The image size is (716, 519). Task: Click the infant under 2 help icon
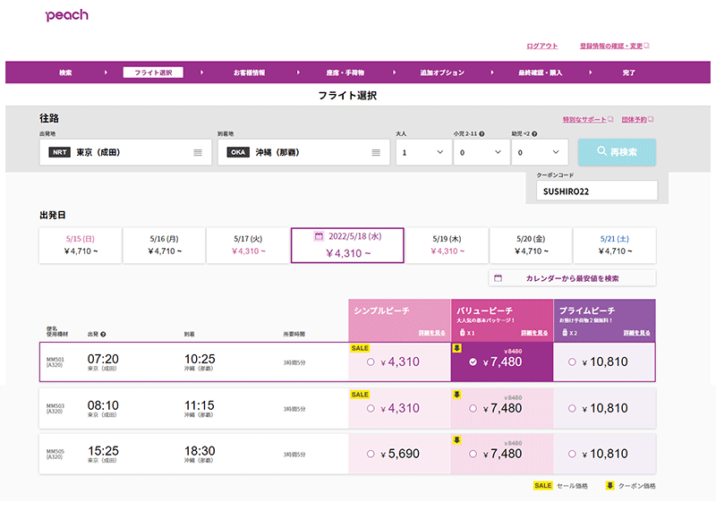(x=534, y=133)
